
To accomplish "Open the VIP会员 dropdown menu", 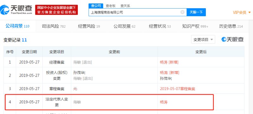I will pos(242,12).
